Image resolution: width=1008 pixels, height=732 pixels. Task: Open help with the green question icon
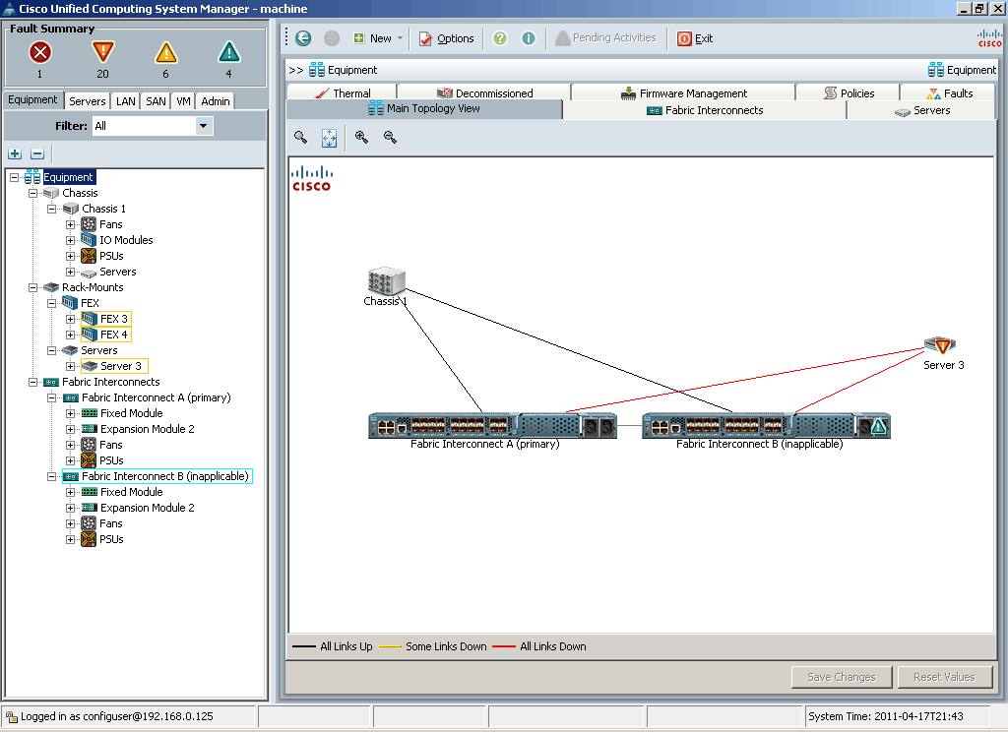click(x=499, y=38)
